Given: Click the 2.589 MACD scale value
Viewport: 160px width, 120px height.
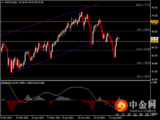Looking at the screenshot, I should click(x=154, y=82).
